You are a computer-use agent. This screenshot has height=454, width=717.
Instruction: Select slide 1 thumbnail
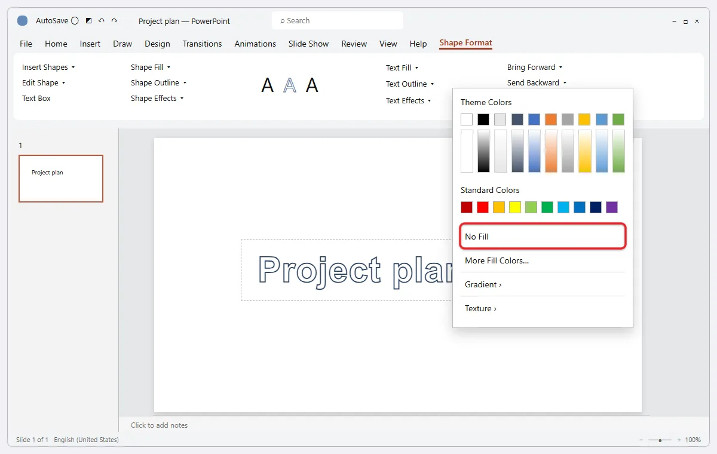point(61,179)
